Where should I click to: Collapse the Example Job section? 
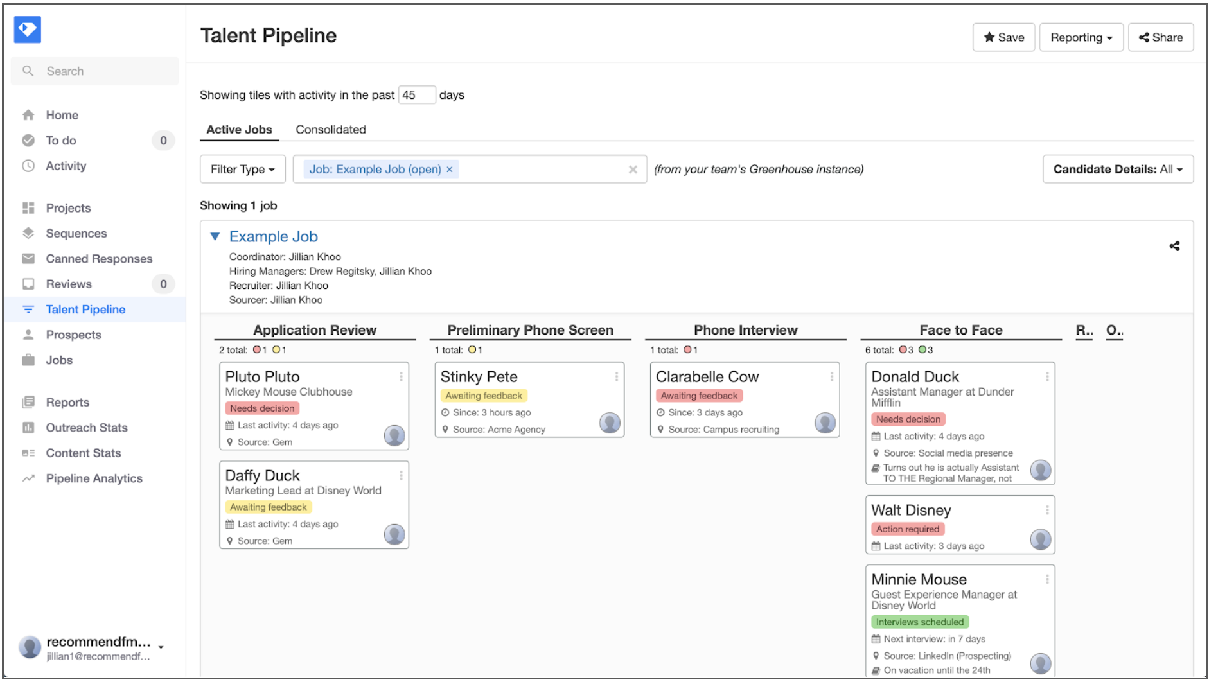[215, 236]
